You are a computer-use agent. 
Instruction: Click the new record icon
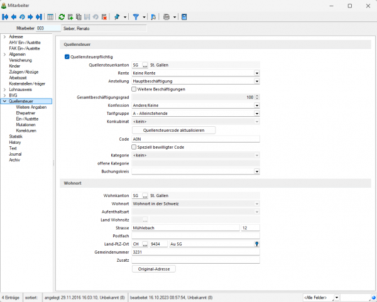click(70, 17)
